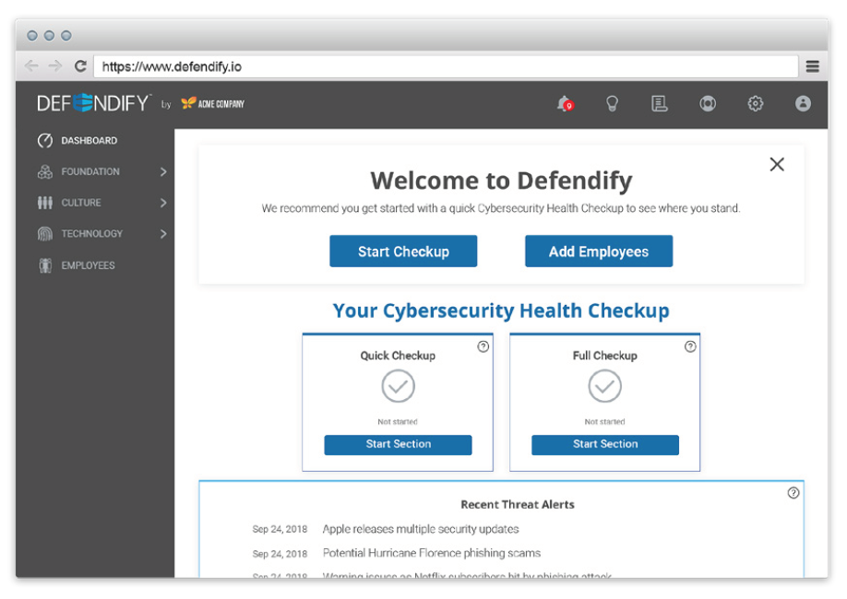The height and width of the screenshot is (599, 847).
Task: Click the life ring support icon
Action: [708, 103]
